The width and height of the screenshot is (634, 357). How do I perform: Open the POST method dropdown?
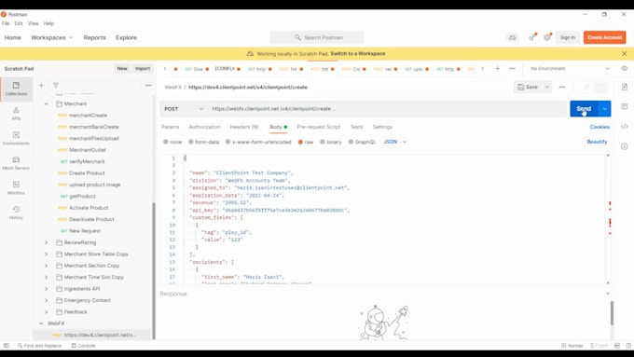(184, 109)
